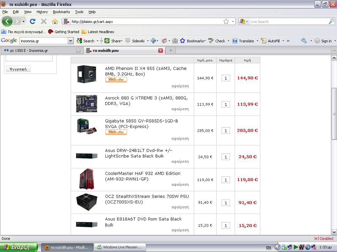
Task: Click the blue plus icon in Google toolbar
Action: [153, 41]
